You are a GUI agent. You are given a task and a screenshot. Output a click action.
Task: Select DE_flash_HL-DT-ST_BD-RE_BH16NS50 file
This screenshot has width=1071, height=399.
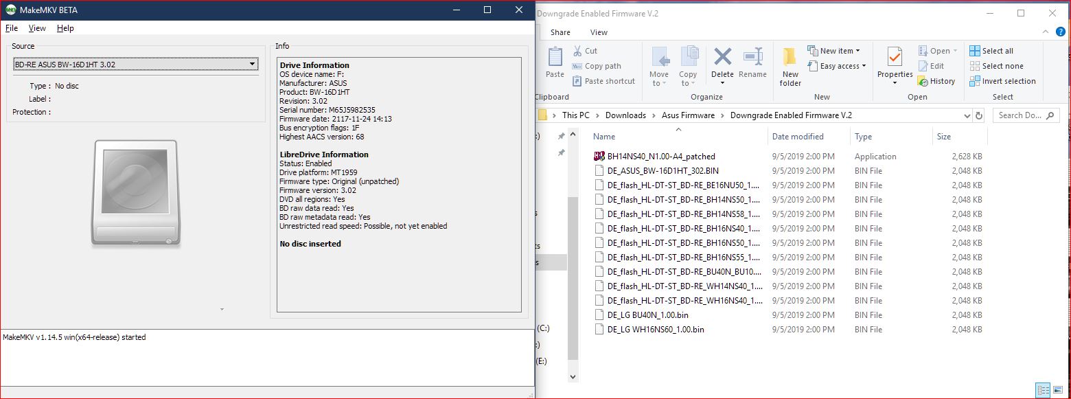(677, 243)
